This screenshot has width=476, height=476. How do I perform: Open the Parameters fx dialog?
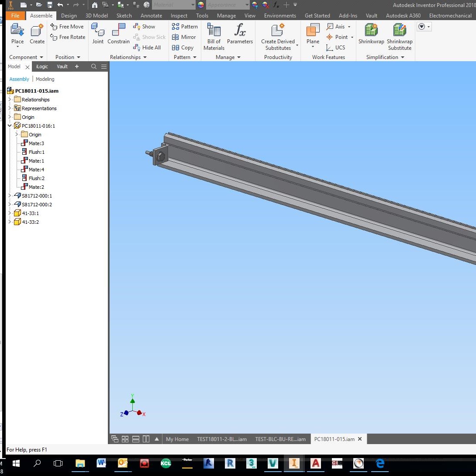click(240, 34)
